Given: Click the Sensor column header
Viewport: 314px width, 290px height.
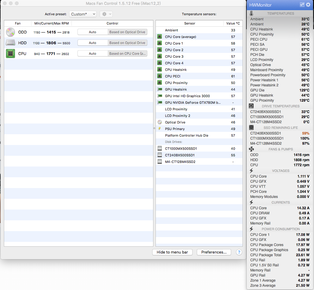Looking at the screenshot, I should [190, 23].
